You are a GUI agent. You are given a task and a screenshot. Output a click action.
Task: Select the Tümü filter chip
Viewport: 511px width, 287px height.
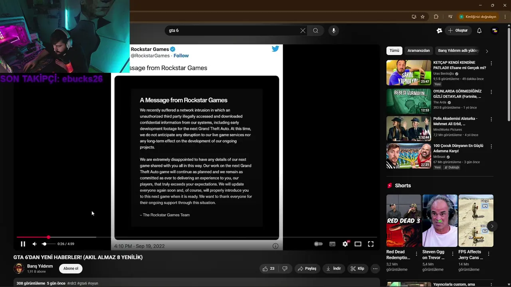(394, 51)
